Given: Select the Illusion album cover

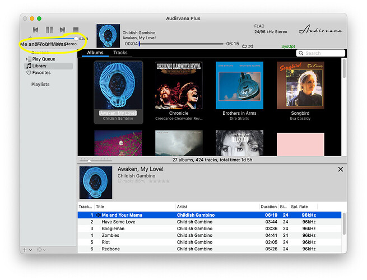Looking at the screenshot, I should pos(239,143).
